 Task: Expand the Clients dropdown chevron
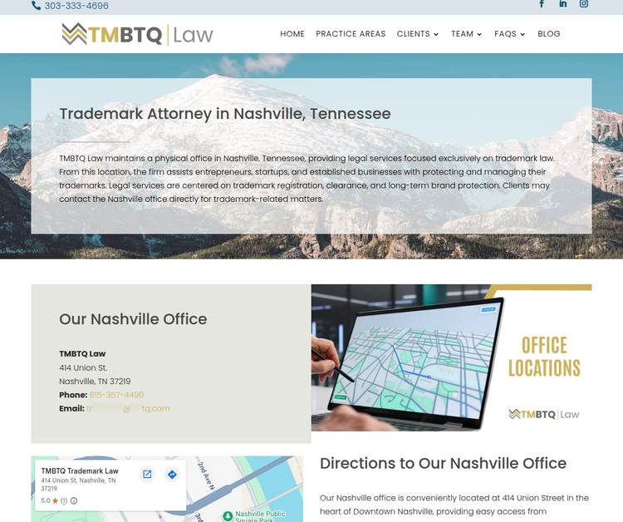[x=436, y=34]
